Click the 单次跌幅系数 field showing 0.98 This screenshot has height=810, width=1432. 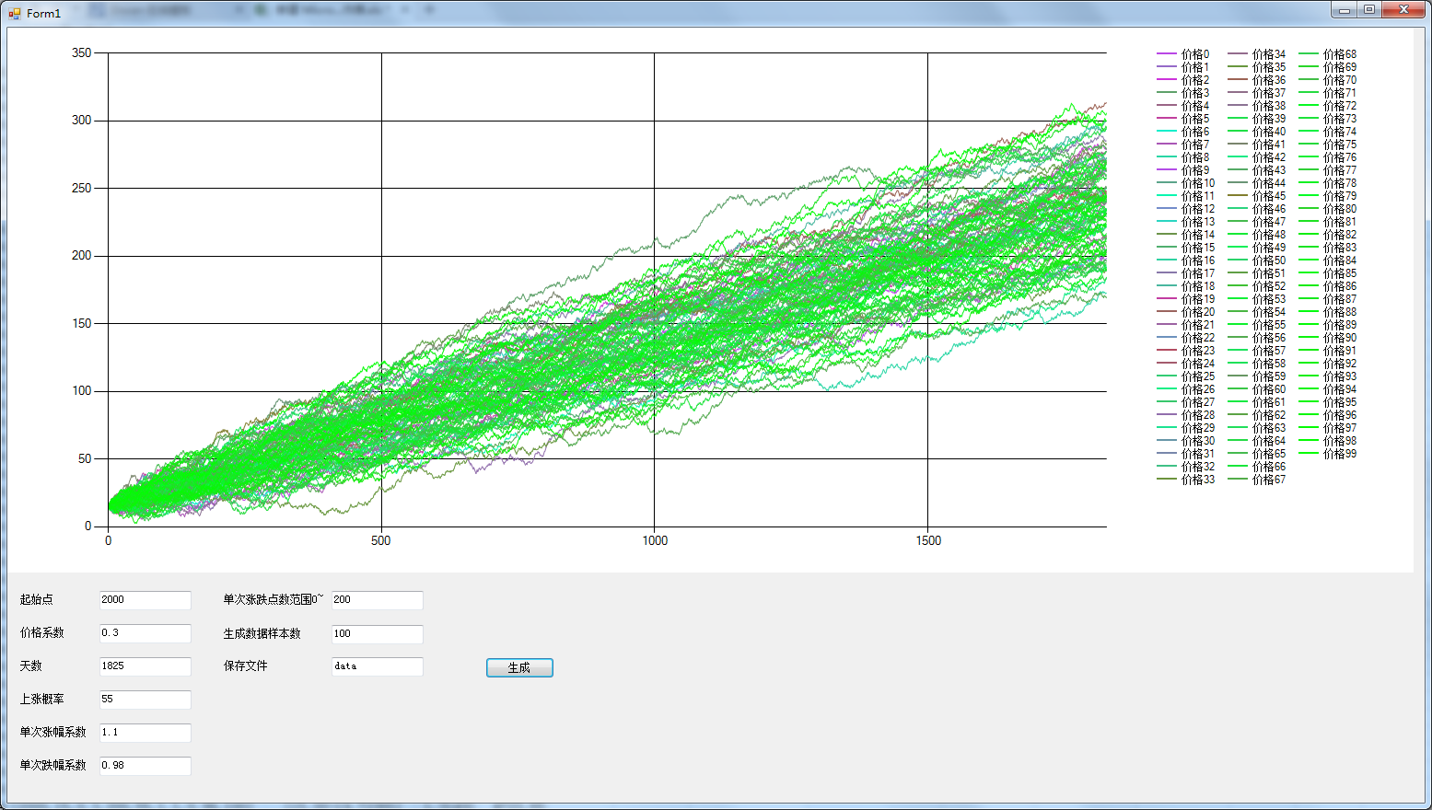click(x=146, y=766)
